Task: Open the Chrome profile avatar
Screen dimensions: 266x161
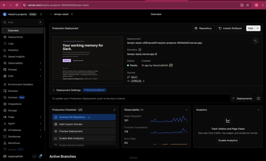Action: click(256, 5)
